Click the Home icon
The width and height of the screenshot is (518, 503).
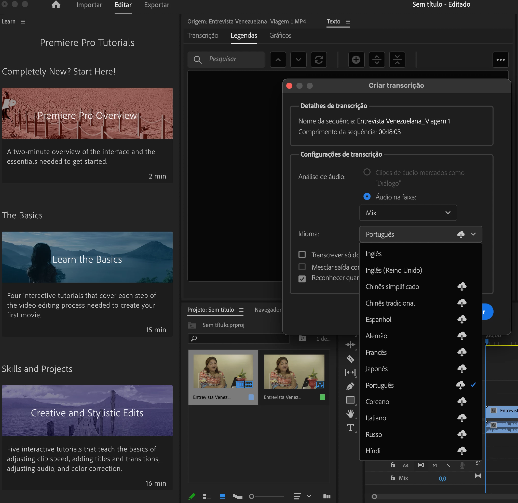pos(56,5)
